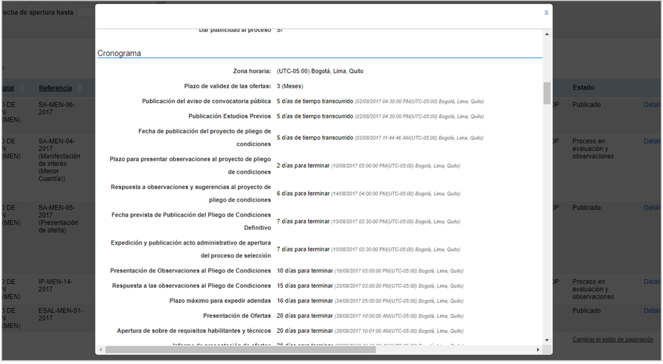Click 'Respuesta a observaciones y sugerencias' label
Viewport: 663px width, 364px height.
pyautogui.click(x=191, y=193)
